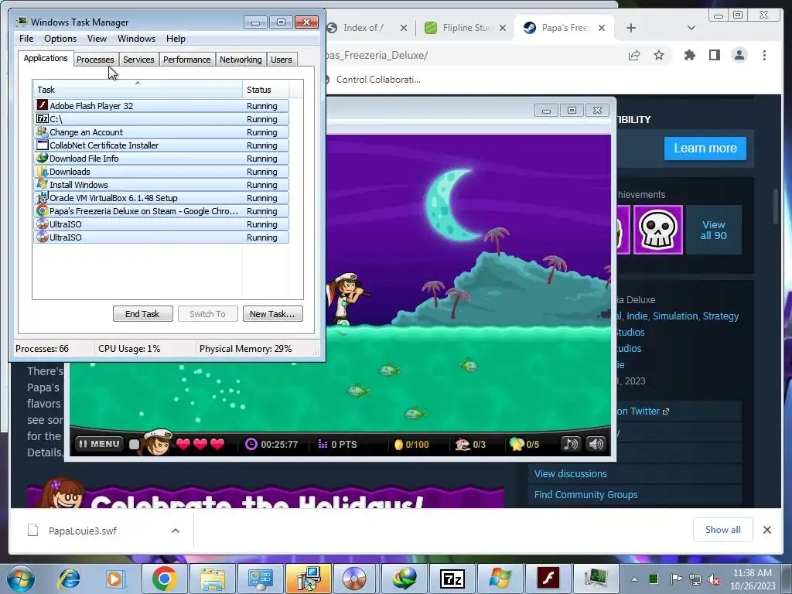
Task: Expand PapaLouie3.swf download options chevron
Action: (176, 531)
